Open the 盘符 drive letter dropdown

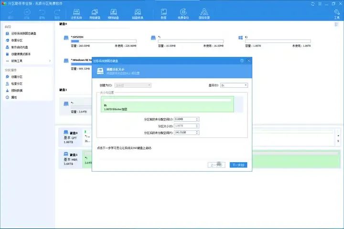pyautogui.click(x=234, y=85)
